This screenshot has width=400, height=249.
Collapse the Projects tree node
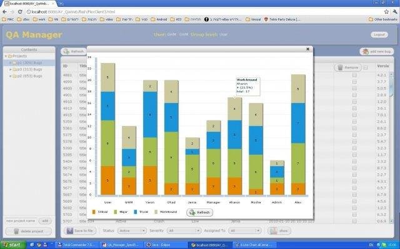6,56
